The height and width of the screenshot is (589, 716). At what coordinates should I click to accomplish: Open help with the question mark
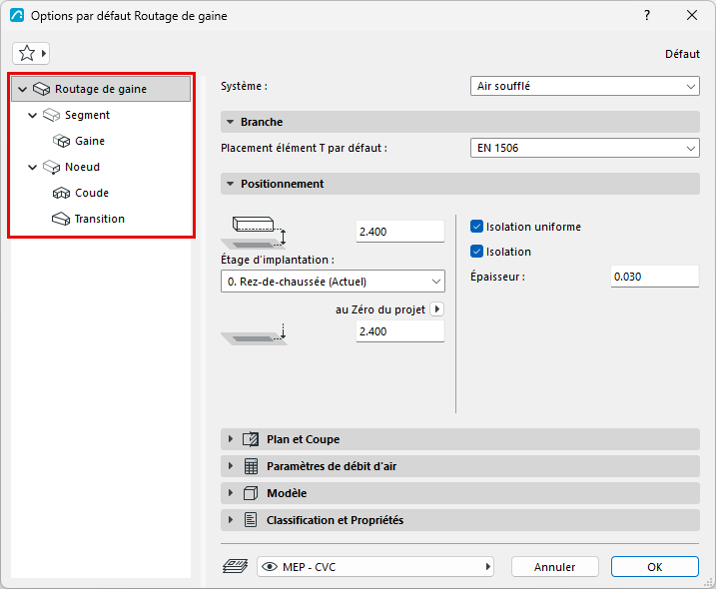pos(647,16)
